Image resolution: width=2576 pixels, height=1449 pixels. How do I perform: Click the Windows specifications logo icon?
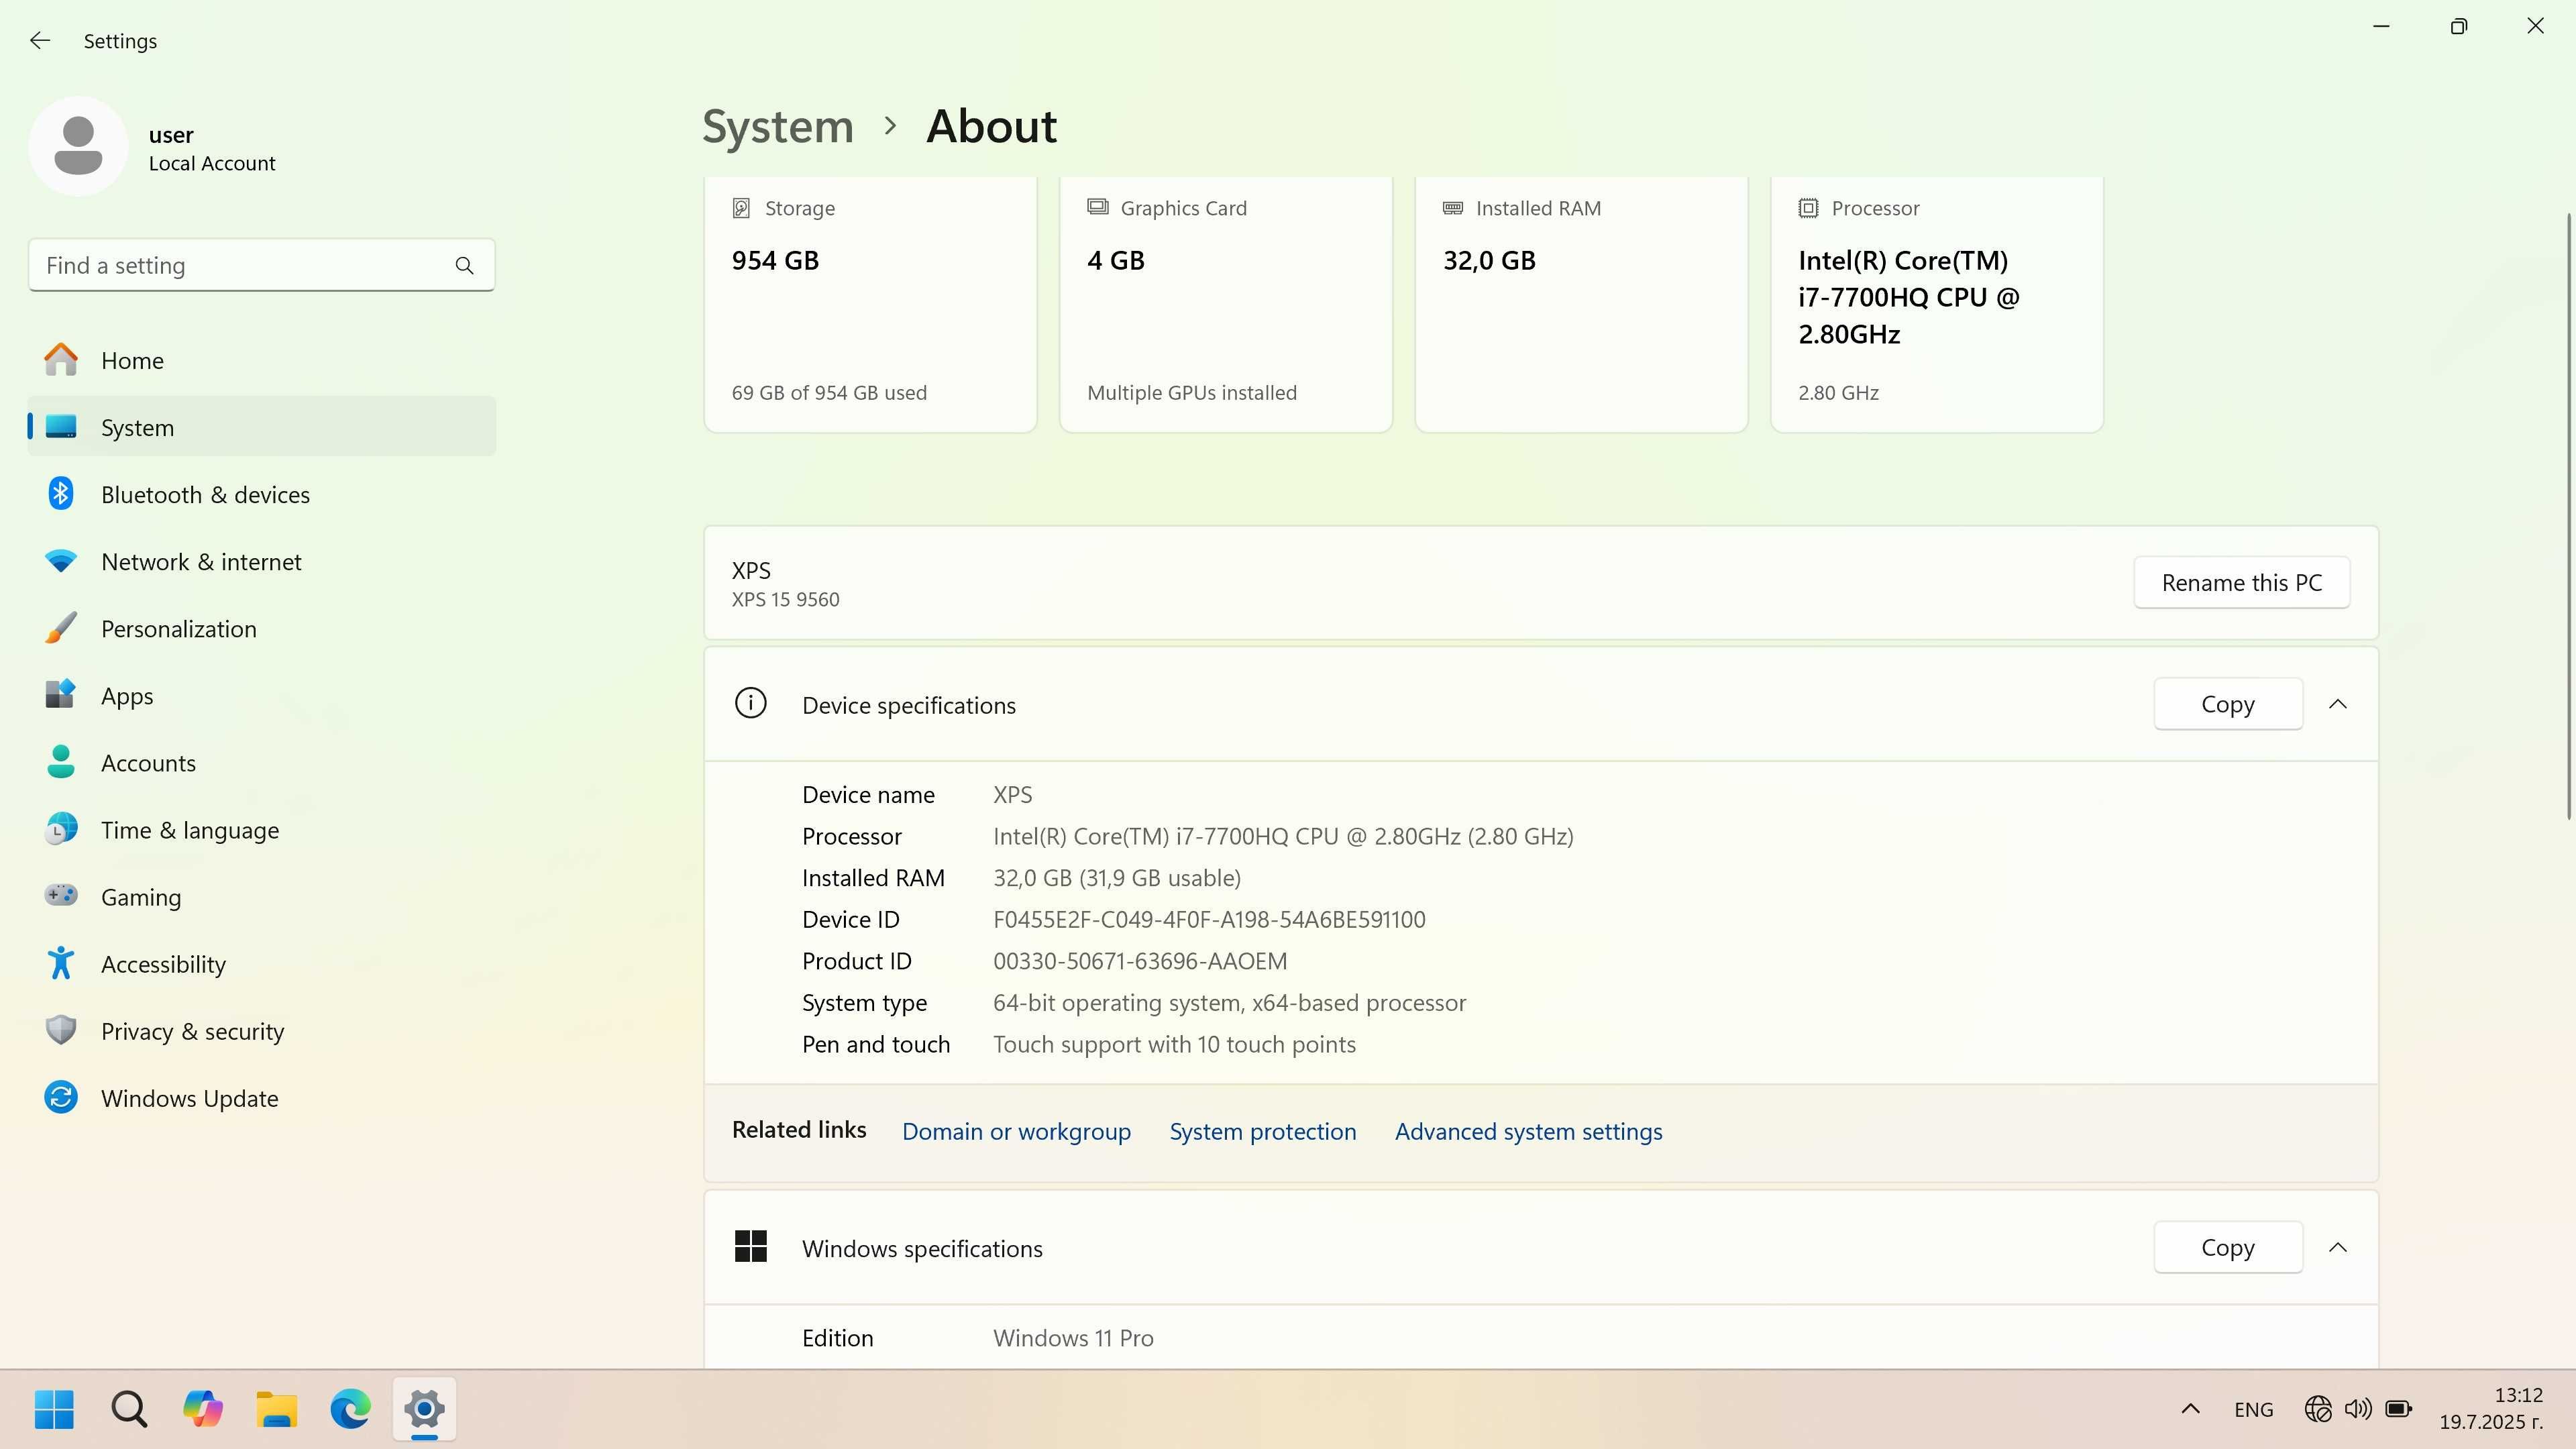click(750, 1247)
